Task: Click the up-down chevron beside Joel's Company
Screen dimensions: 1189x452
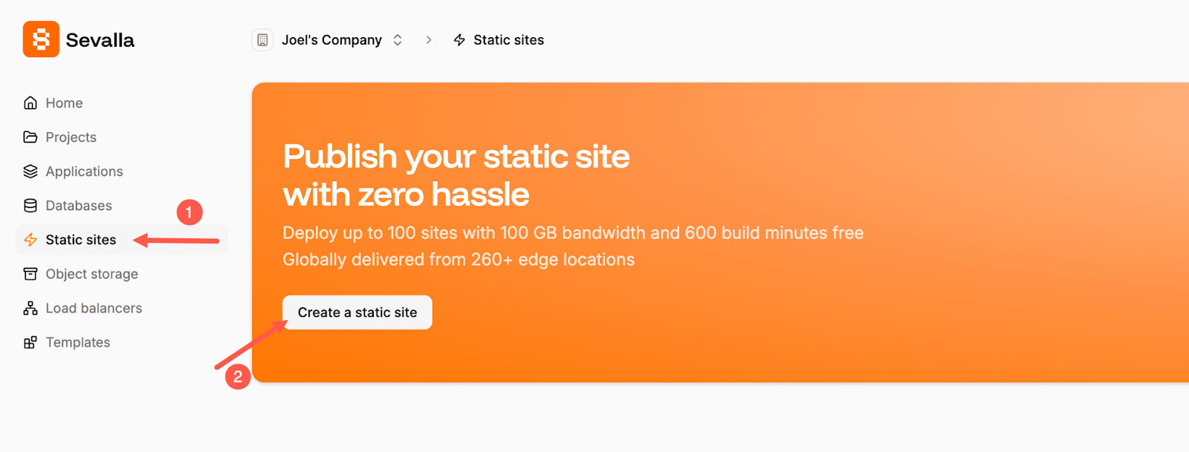Action: [x=397, y=40]
